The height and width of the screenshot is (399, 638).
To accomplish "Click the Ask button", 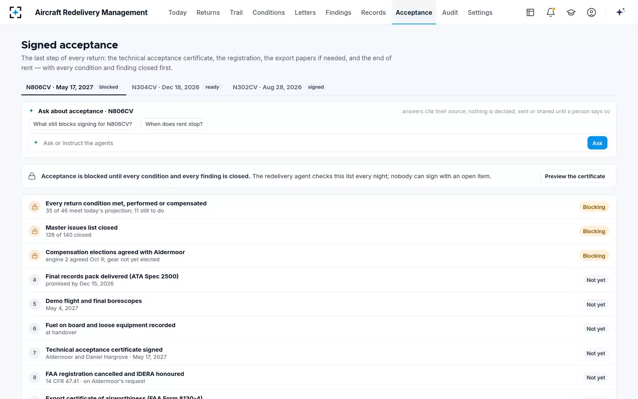I will (597, 143).
